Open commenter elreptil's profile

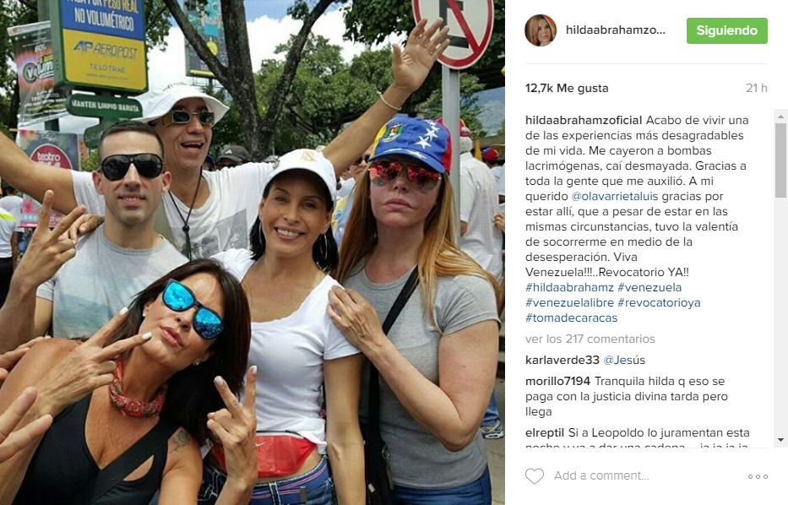(545, 432)
